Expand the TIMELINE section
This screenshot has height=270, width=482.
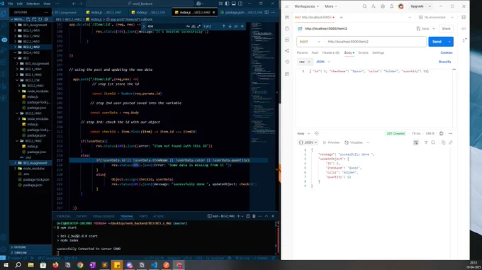pyautogui.click(x=30, y=252)
